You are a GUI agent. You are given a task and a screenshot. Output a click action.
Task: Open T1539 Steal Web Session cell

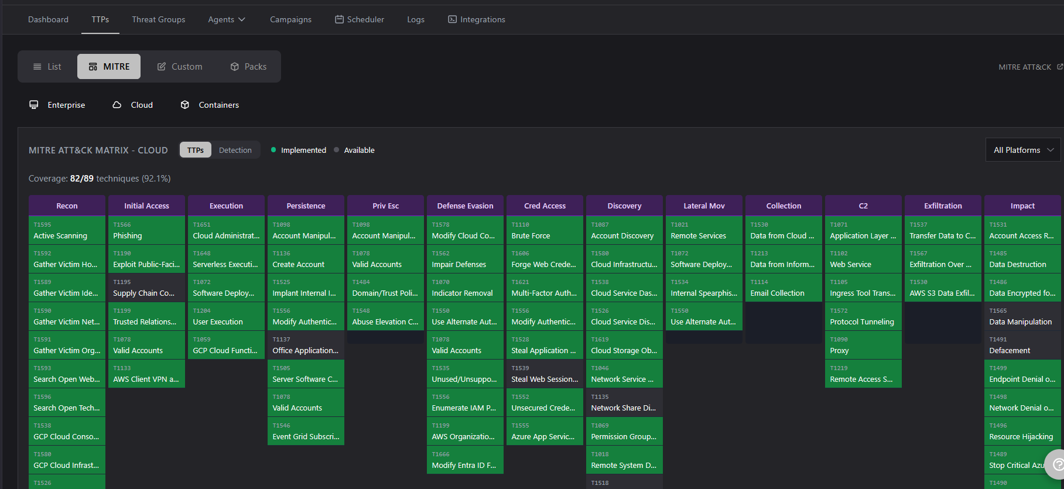[x=545, y=374]
